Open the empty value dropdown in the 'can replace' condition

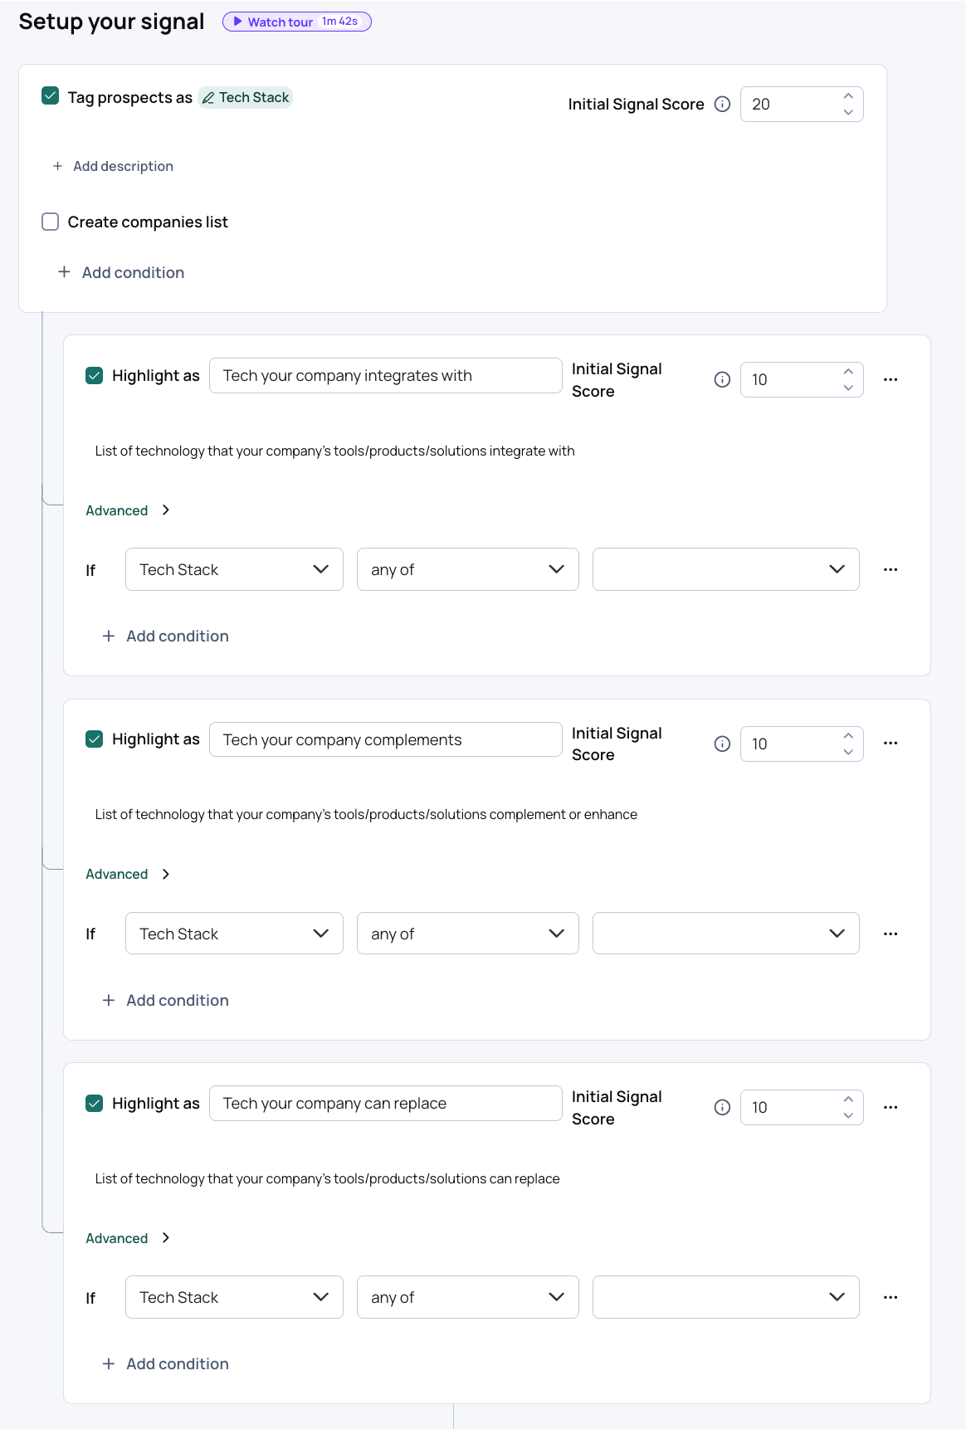click(725, 1297)
